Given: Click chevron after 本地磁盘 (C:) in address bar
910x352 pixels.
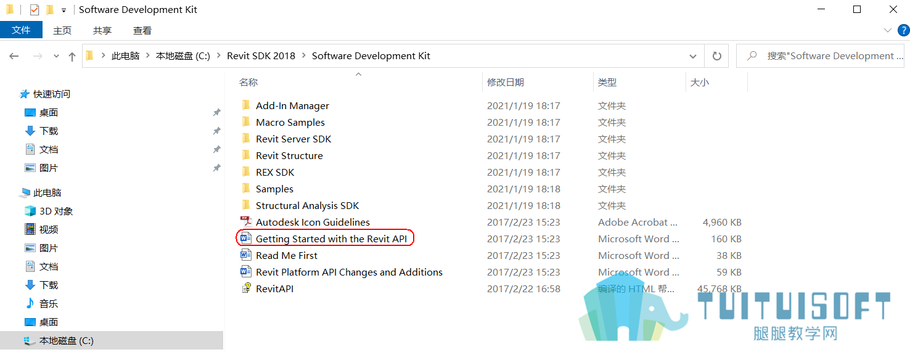Looking at the screenshot, I should (x=219, y=56).
